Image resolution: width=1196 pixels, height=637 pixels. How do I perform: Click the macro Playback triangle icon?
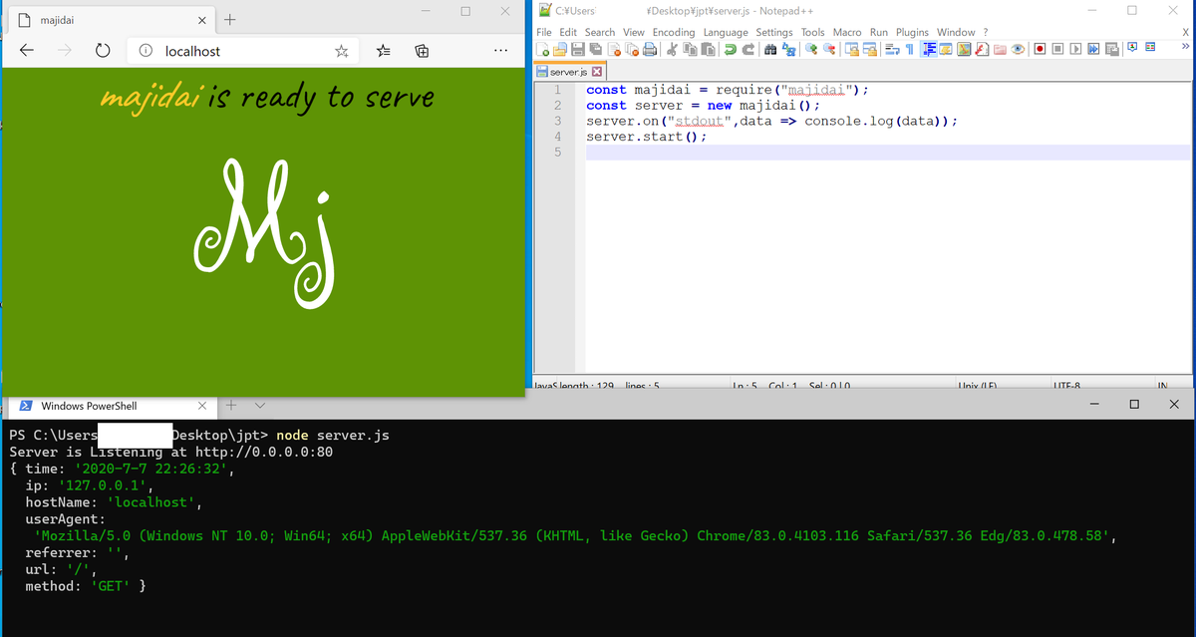(1075, 48)
